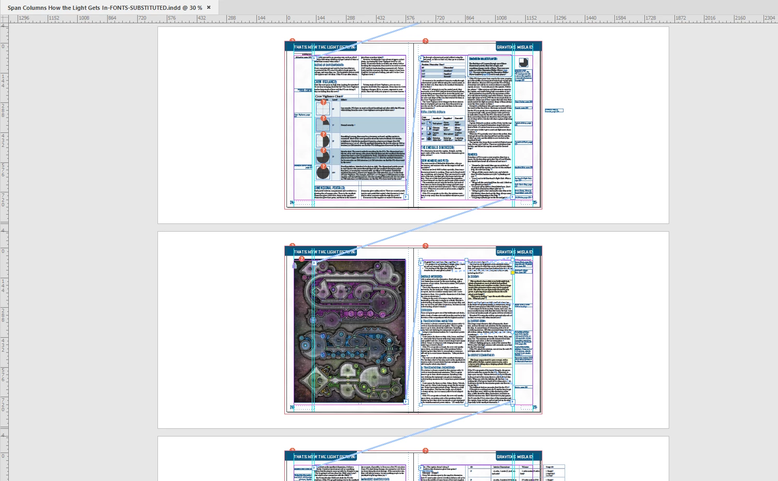Click in-port of page 25 text frame
Image resolution: width=778 pixels, height=481 pixels.
[421, 58]
